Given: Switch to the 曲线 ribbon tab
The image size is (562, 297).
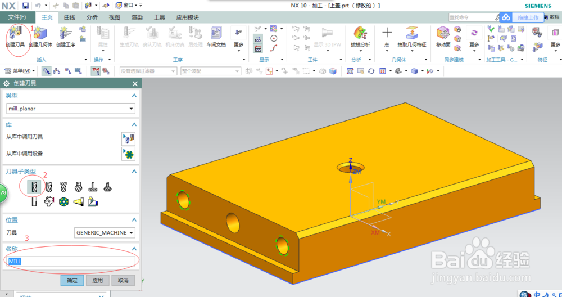Looking at the screenshot, I should tap(70, 17).
